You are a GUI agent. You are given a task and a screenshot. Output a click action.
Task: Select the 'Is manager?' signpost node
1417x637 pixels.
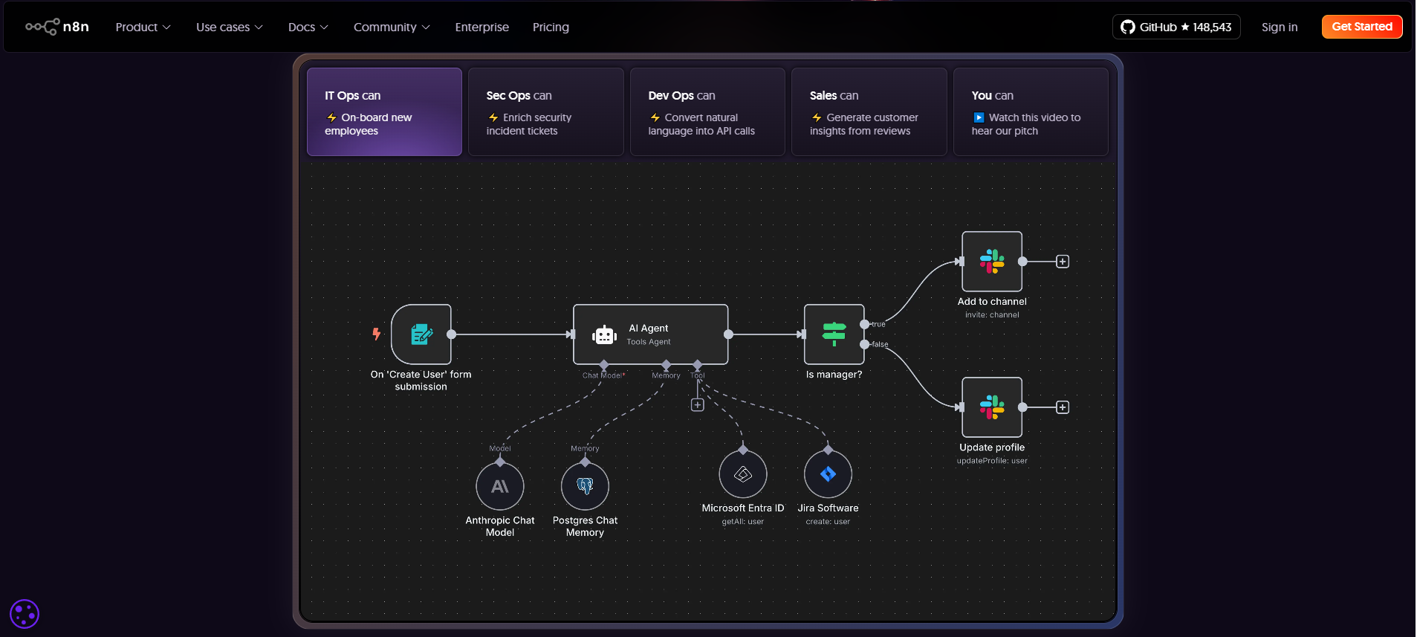click(x=834, y=334)
